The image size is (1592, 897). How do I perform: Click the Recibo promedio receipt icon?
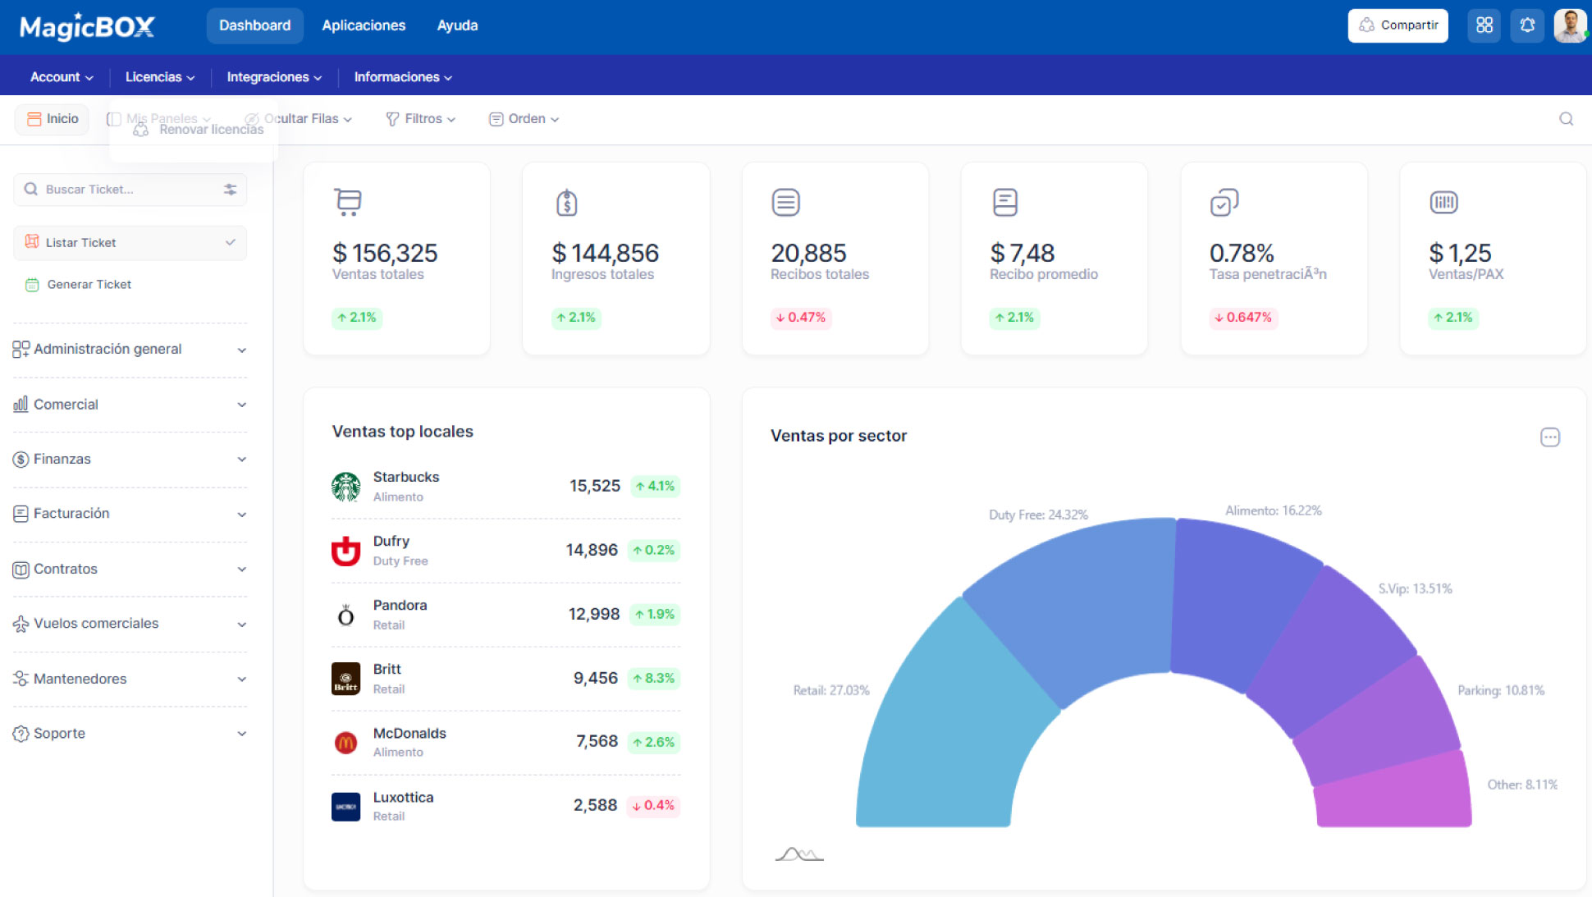click(x=1004, y=202)
